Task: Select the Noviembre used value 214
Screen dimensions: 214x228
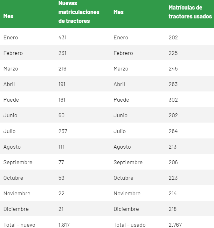Action: 173,193
